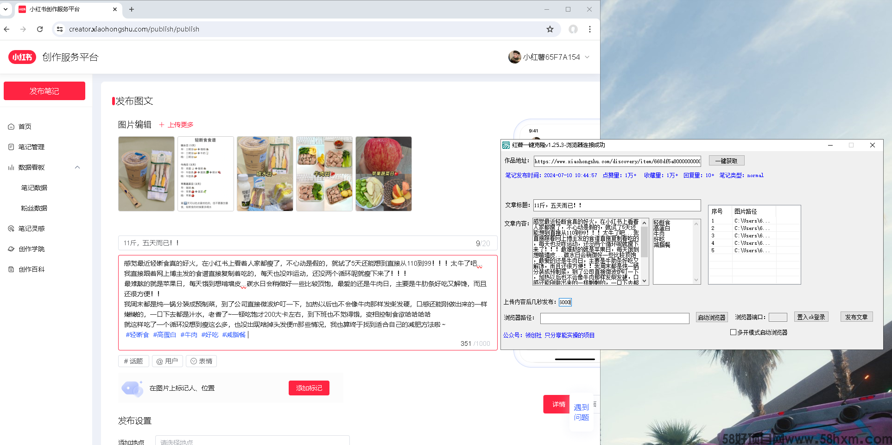Click the tag list box containing 轻断食

pyautogui.click(x=677, y=252)
